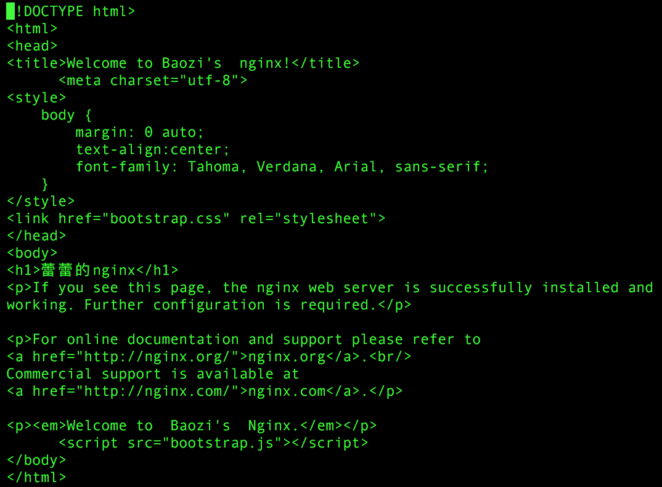
Task: Click the closing html tag on the last line
Action: (36, 477)
